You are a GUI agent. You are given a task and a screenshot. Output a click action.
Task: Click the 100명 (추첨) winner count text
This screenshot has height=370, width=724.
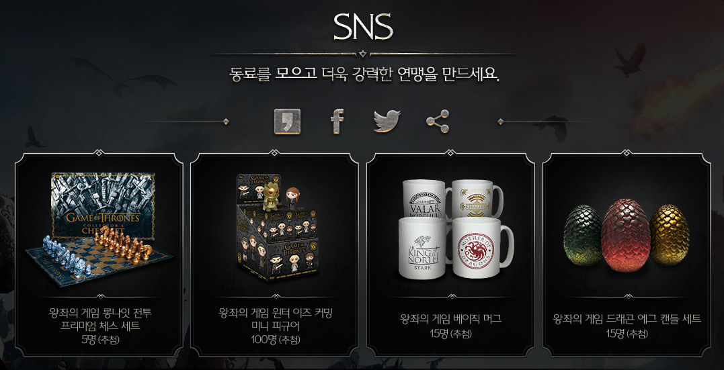pyautogui.click(x=276, y=340)
